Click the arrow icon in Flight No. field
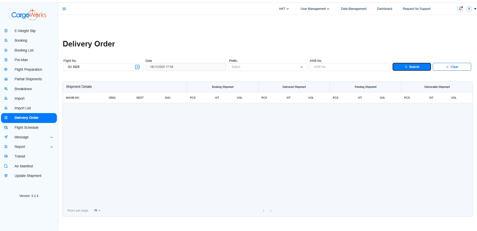Screen dimensions: 477x231 pyautogui.click(x=137, y=67)
